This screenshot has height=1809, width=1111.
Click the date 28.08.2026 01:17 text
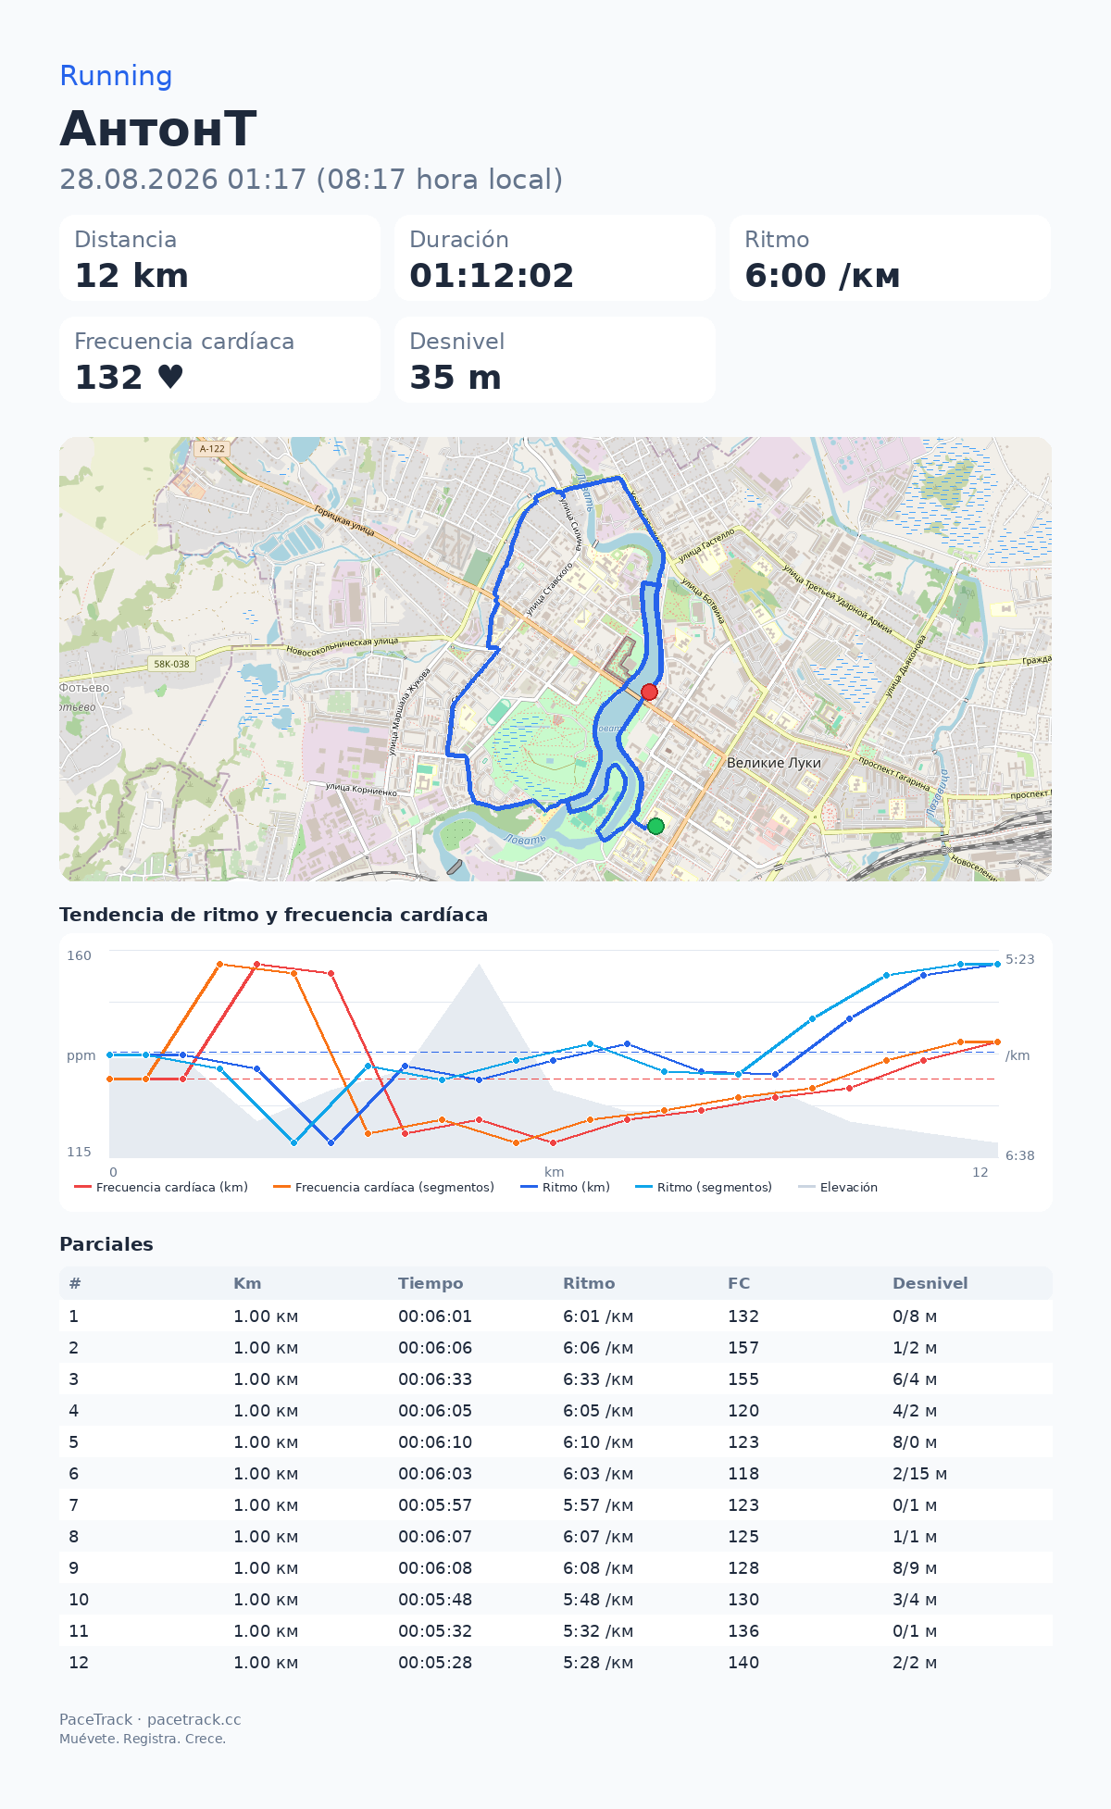182,180
